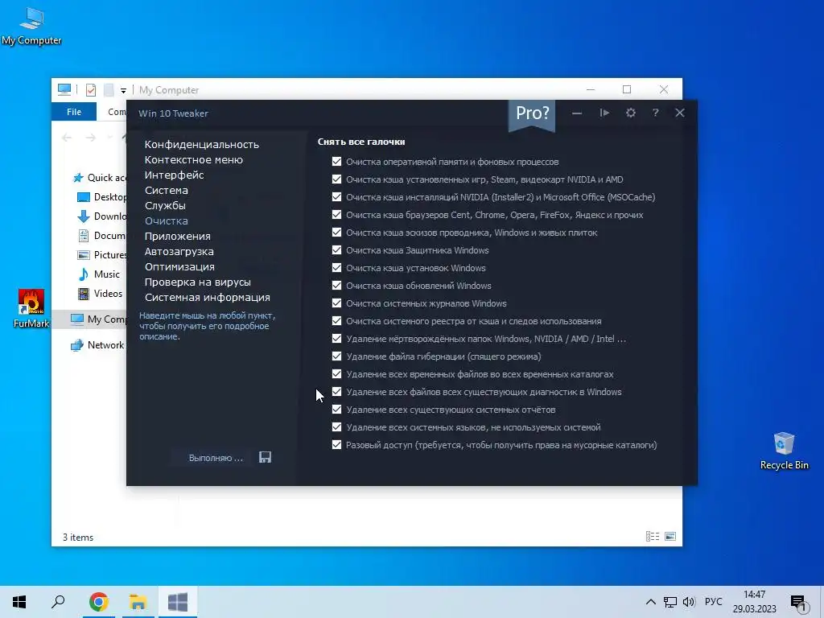Uncheck Очистка оперативной памяти и фоновых процессов
The image size is (824, 618).
pyautogui.click(x=337, y=161)
